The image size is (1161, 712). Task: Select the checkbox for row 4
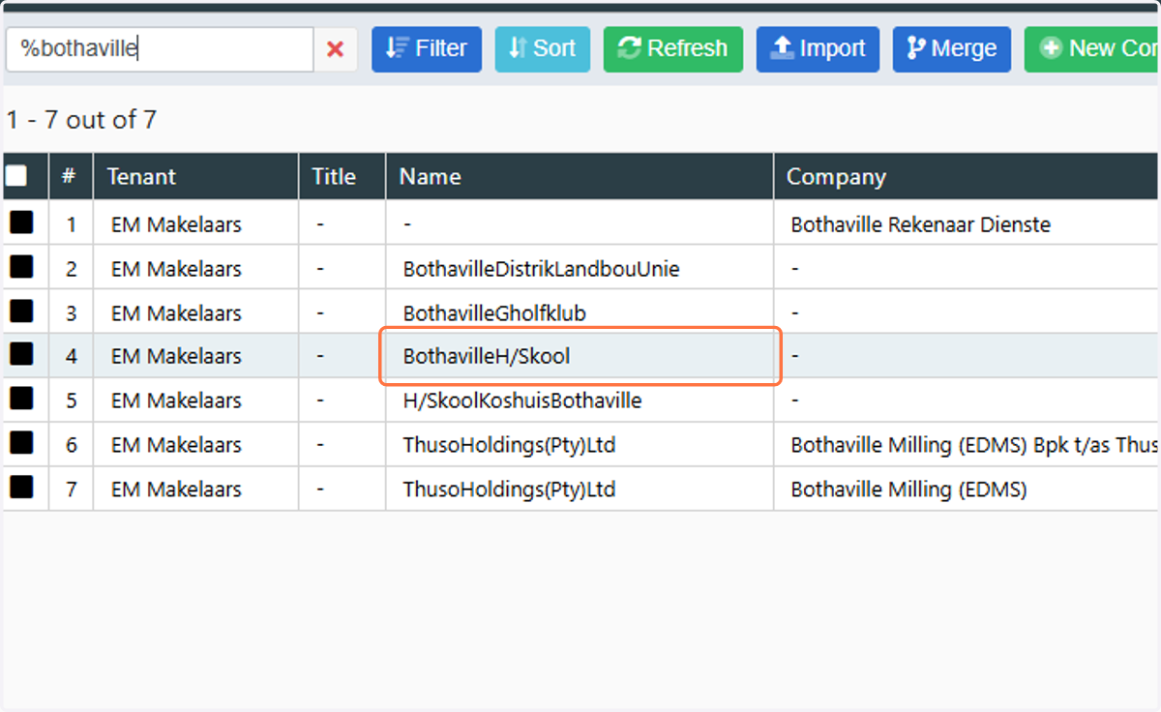point(21,355)
